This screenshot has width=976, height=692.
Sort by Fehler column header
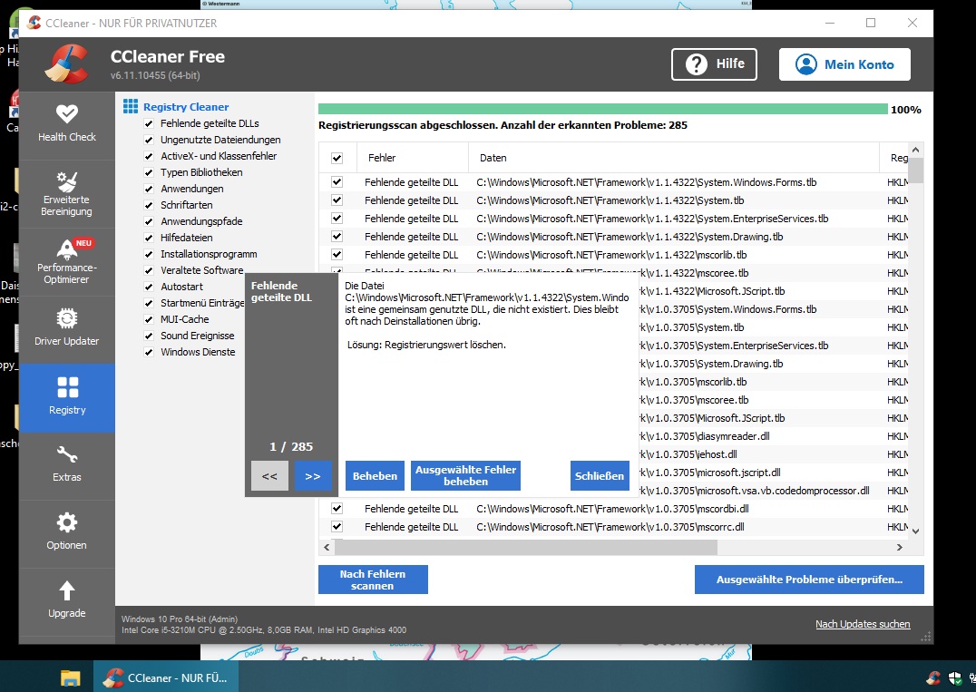coord(413,158)
